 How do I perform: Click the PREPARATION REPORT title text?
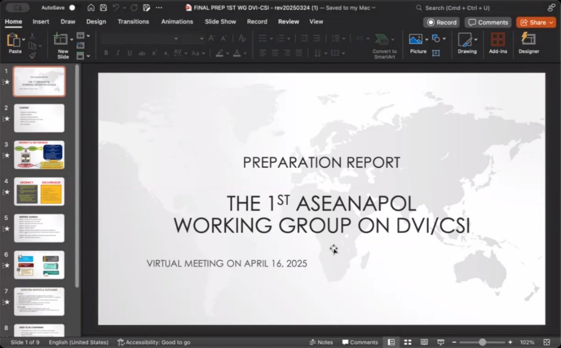[322, 163]
